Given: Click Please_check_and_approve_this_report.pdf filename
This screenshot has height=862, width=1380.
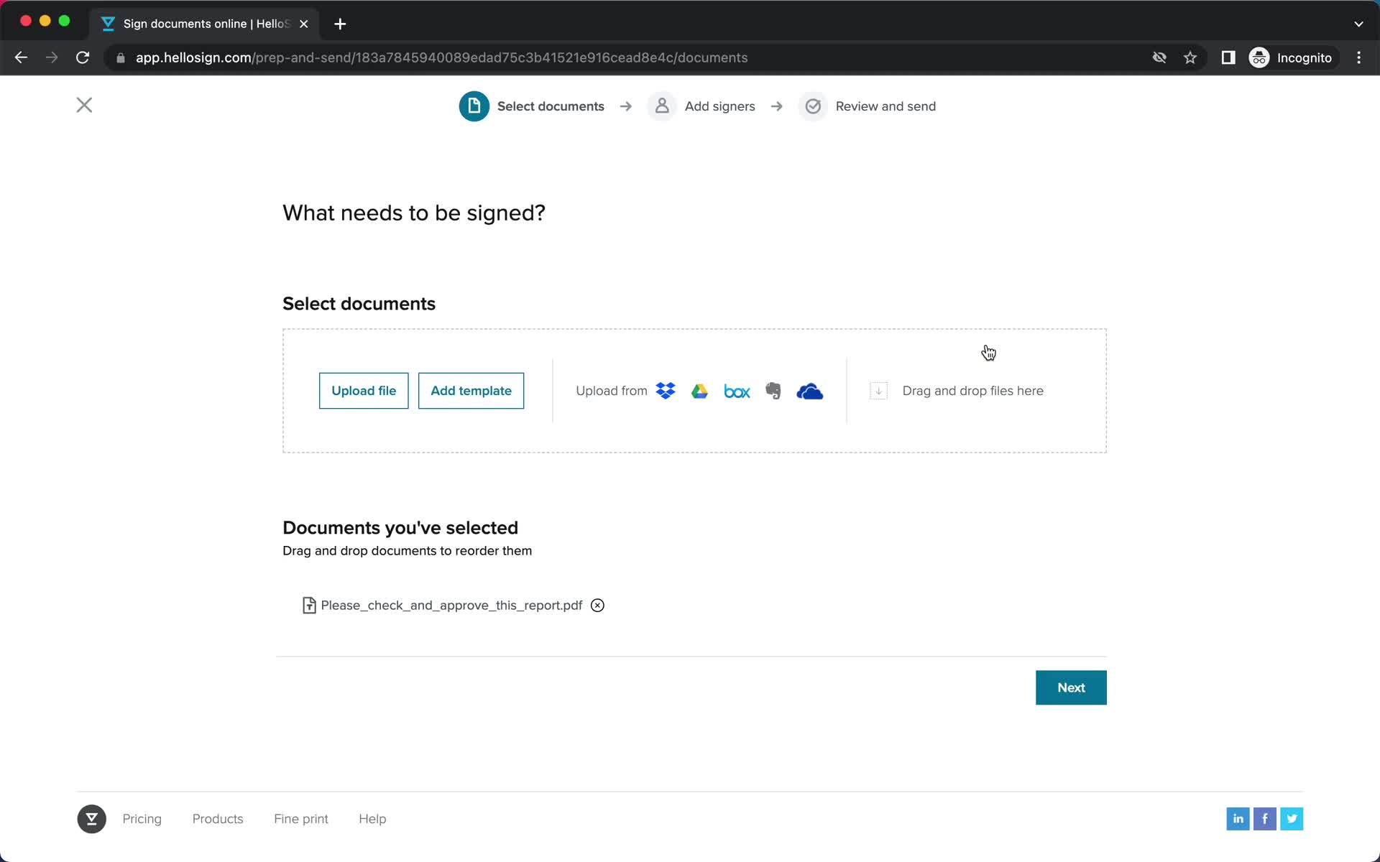Looking at the screenshot, I should (x=451, y=605).
